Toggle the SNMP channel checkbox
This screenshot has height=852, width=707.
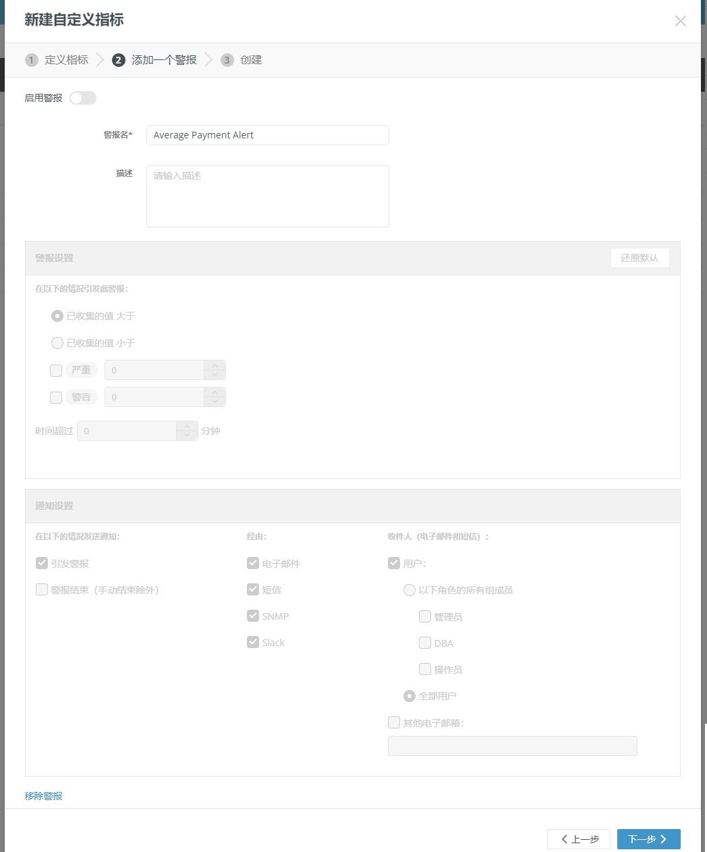pyautogui.click(x=253, y=616)
